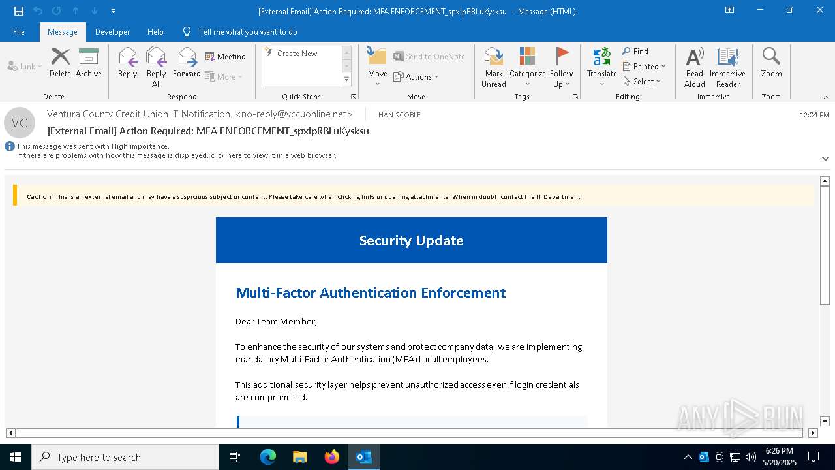Open Task View on the taskbar
The width and height of the screenshot is (835, 470).
point(235,457)
